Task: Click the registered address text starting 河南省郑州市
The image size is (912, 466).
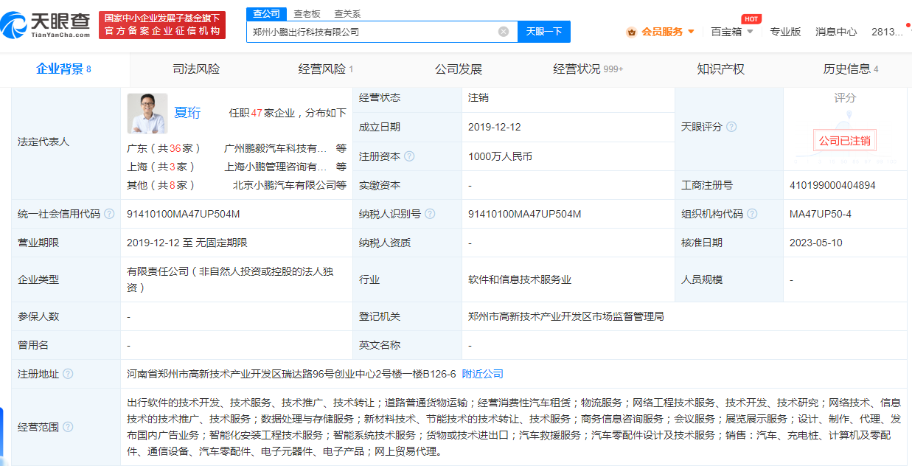Action: click(x=291, y=374)
